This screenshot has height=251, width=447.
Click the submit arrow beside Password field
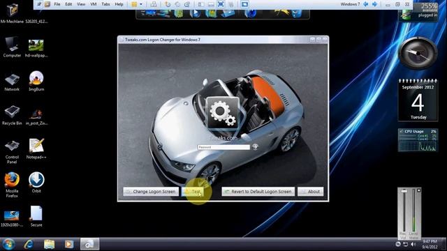255,147
